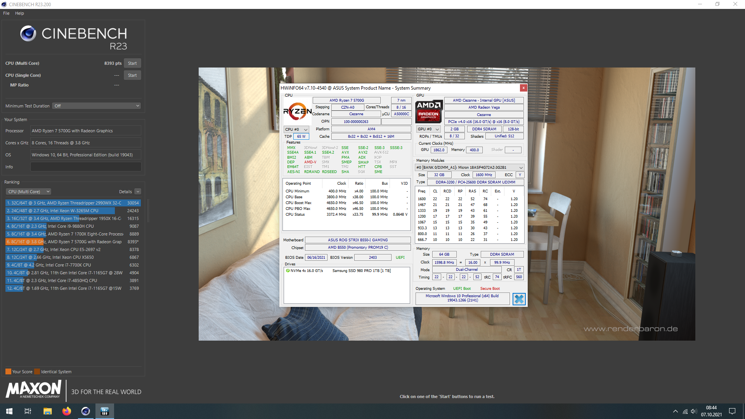Click the Info text field
Screen dimensions: 745x419
tap(86, 167)
